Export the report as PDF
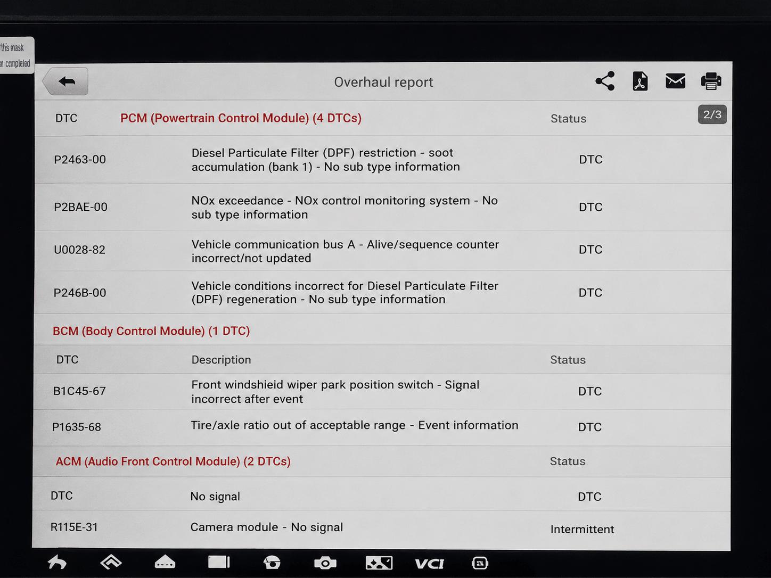The height and width of the screenshot is (578, 771). coord(640,81)
